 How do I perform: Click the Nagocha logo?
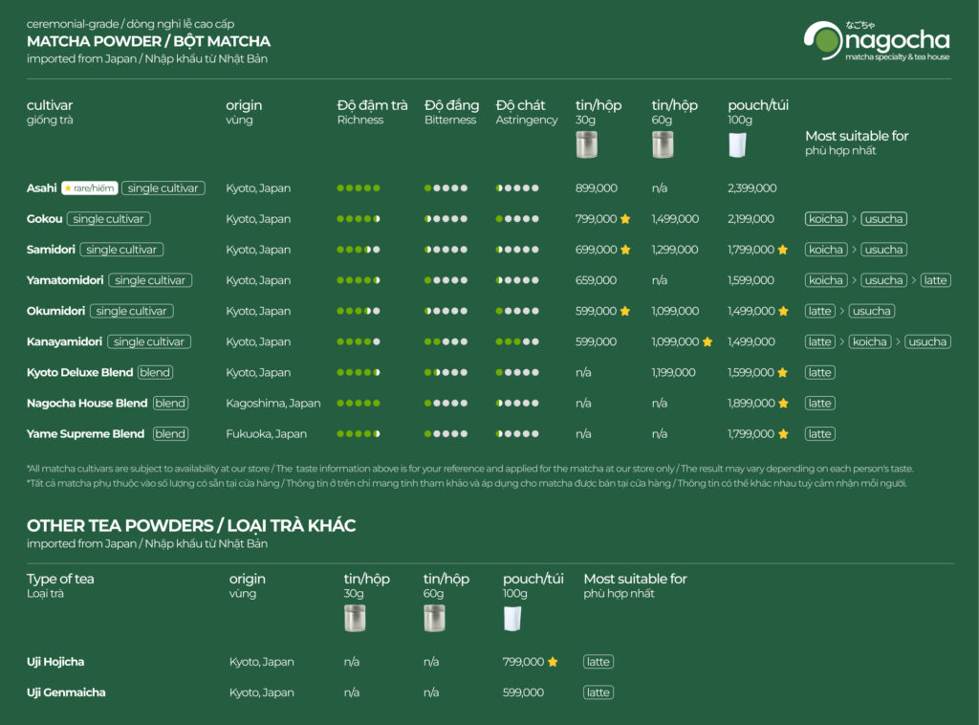pyautogui.click(x=876, y=41)
